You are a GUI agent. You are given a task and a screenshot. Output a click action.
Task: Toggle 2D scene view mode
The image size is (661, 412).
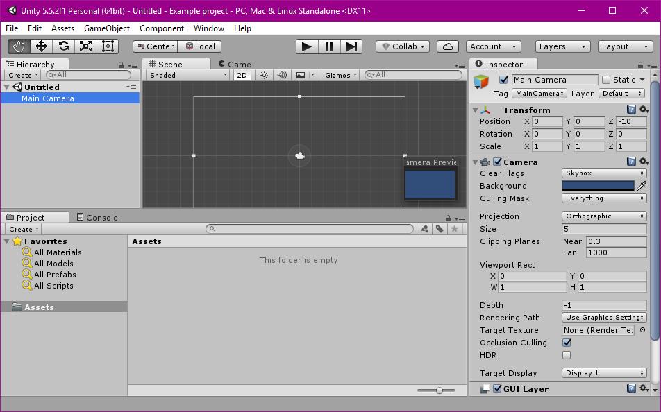pos(242,75)
